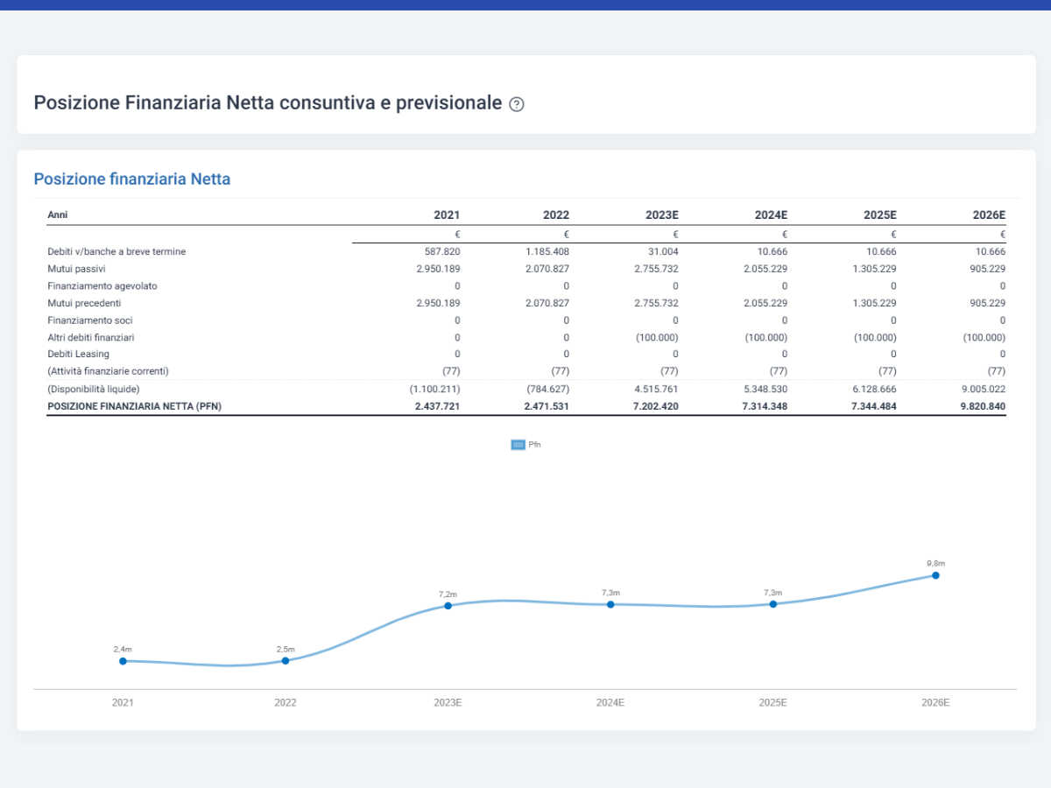Click the 2026E label on the chart axis
The height and width of the screenshot is (788, 1051).
pyautogui.click(x=935, y=702)
